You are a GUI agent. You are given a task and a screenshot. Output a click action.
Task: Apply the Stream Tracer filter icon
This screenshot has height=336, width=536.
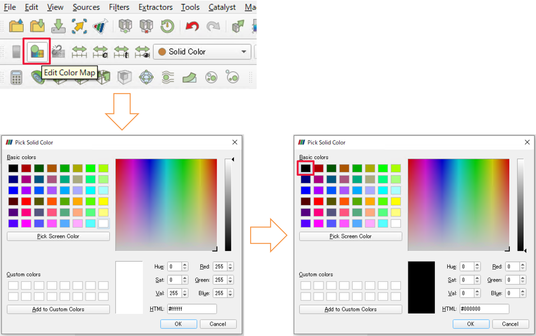168,77
